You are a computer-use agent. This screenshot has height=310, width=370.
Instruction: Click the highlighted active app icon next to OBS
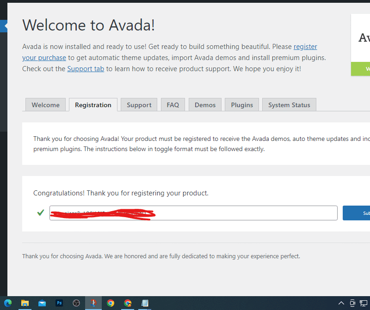93,303
